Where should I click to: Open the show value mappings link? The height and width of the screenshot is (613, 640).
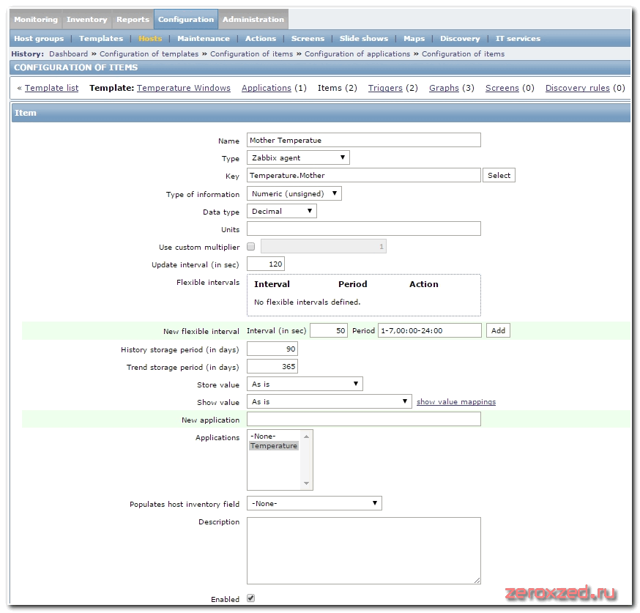(455, 402)
